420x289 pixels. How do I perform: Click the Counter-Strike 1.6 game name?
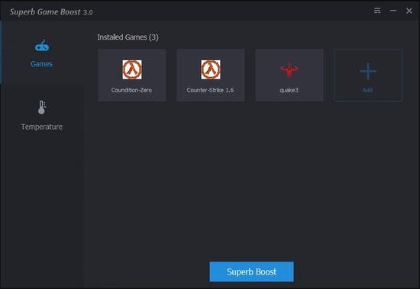click(210, 90)
